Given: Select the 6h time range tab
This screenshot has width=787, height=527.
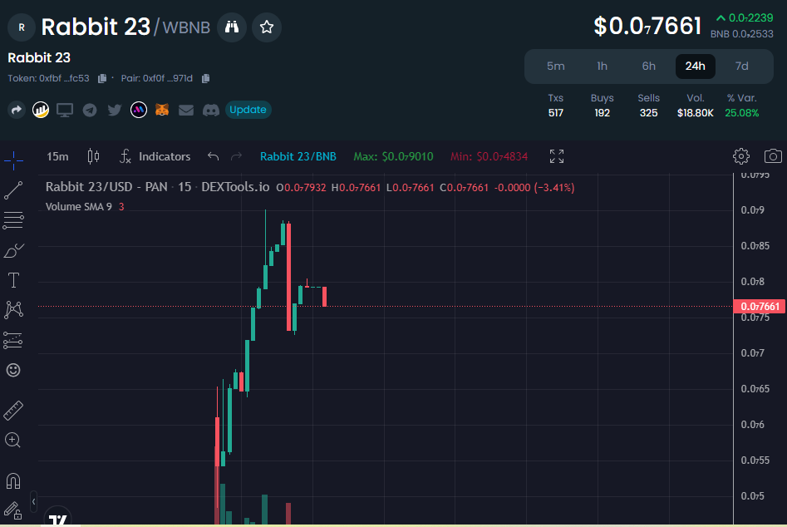Looking at the screenshot, I should (x=649, y=66).
